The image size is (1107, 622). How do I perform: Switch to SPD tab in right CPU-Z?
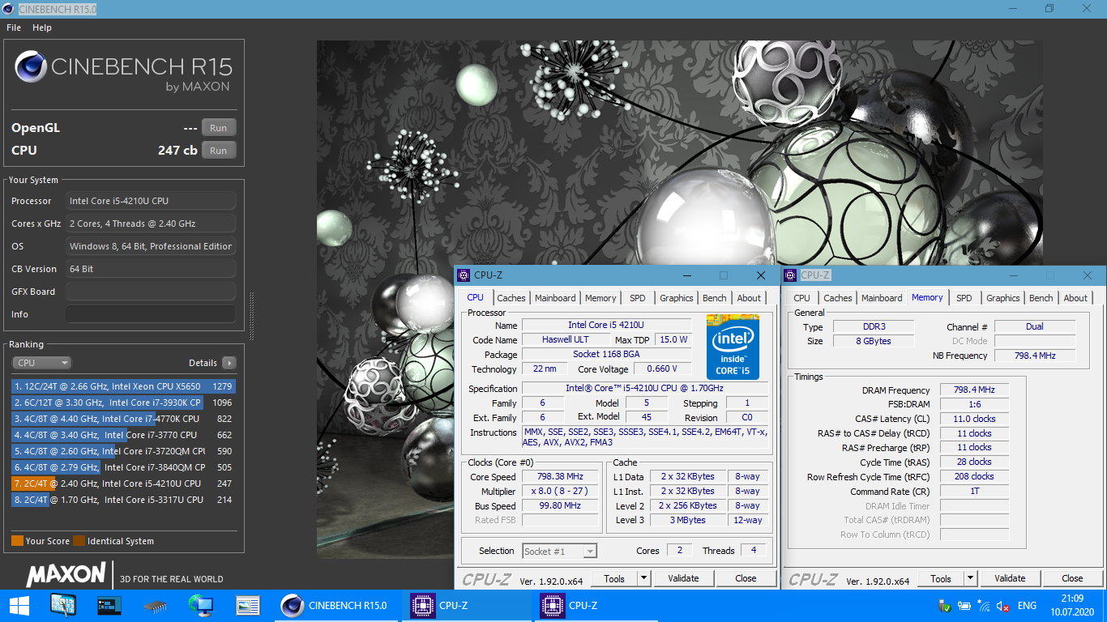pos(964,298)
